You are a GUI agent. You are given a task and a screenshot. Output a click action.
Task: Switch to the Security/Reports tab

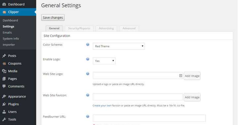coord(79,28)
